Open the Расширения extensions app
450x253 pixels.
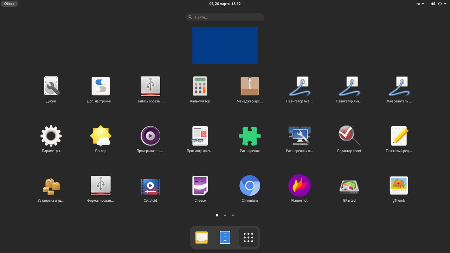[x=250, y=136]
